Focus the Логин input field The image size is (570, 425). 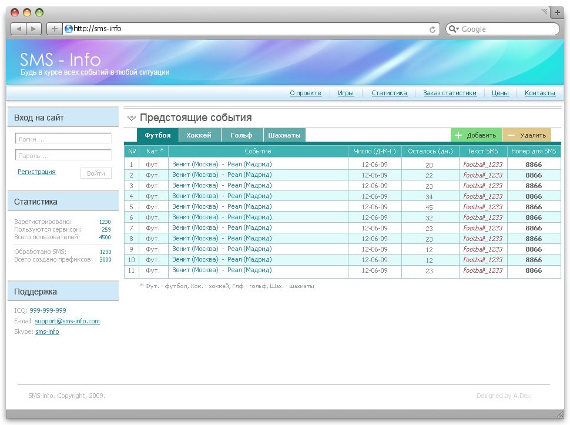click(63, 139)
